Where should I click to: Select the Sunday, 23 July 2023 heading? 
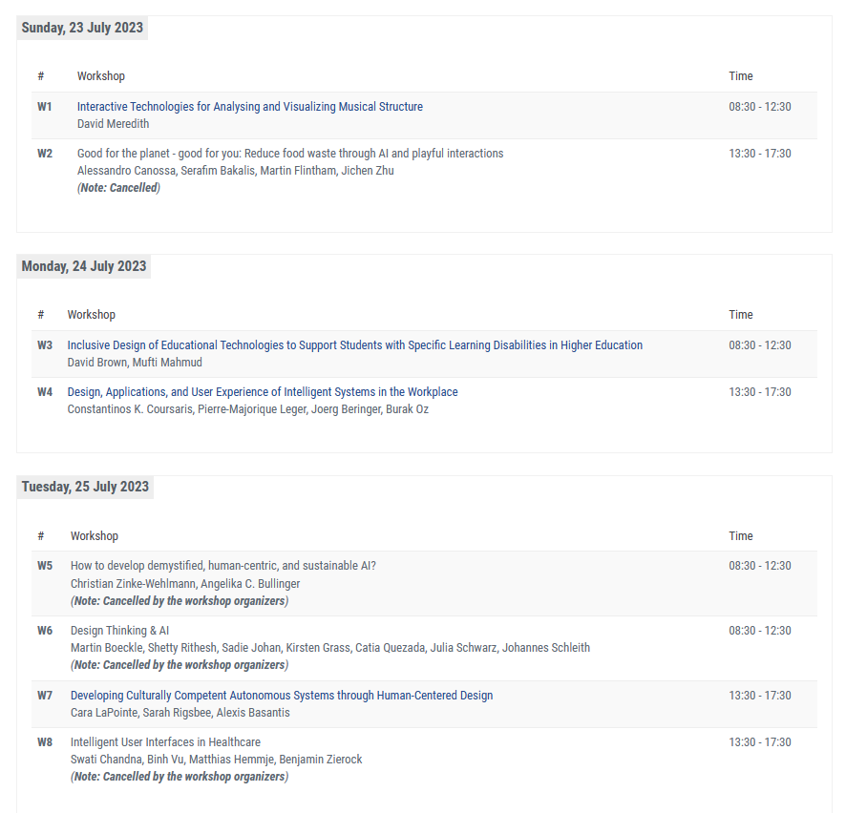[82, 28]
